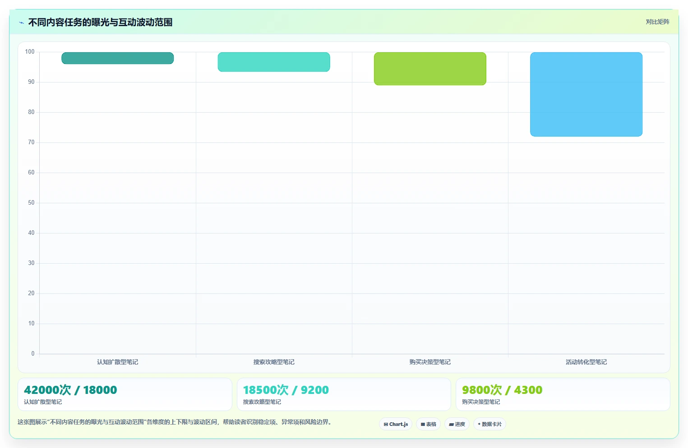Click the 购买决策型笔记 caption under 9800次
Image resolution: width=688 pixels, height=448 pixels.
tap(481, 402)
